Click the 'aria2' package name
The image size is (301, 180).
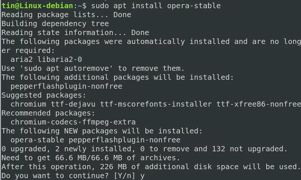(x=22, y=59)
